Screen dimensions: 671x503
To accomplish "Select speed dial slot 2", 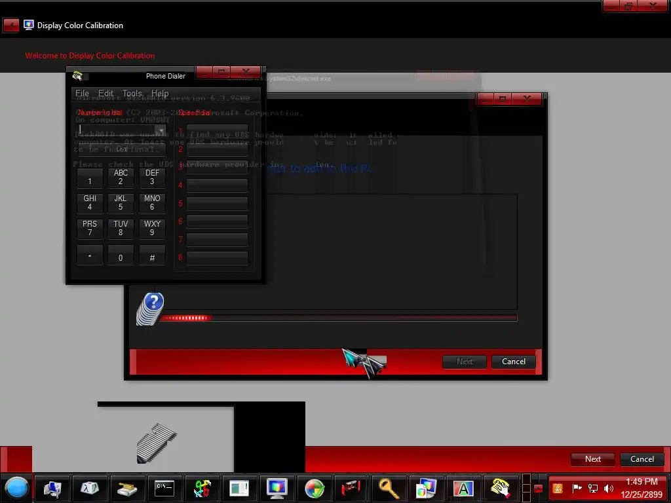I will click(x=218, y=149).
